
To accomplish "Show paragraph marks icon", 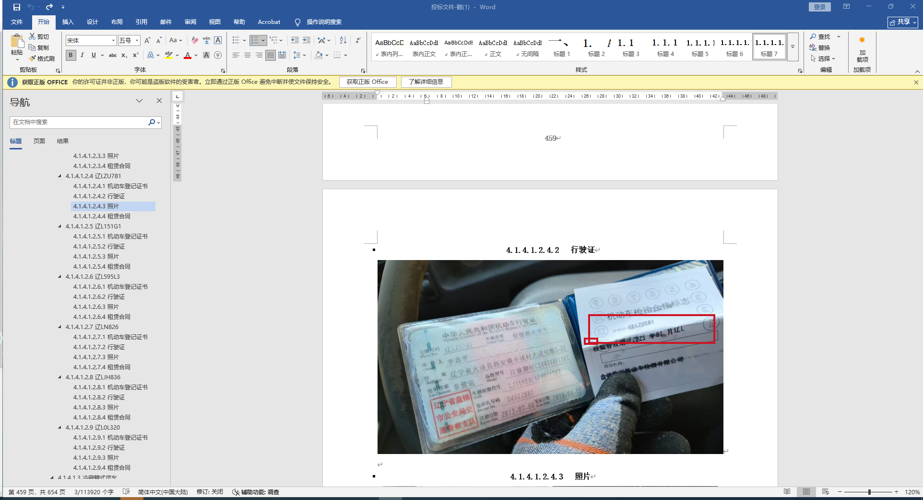I will point(358,41).
